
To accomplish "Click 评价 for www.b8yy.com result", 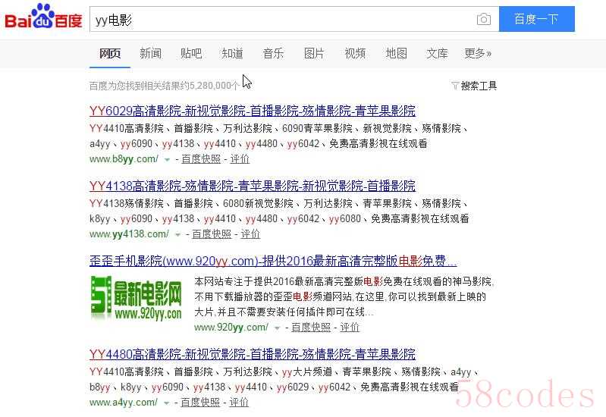I will [240, 158].
